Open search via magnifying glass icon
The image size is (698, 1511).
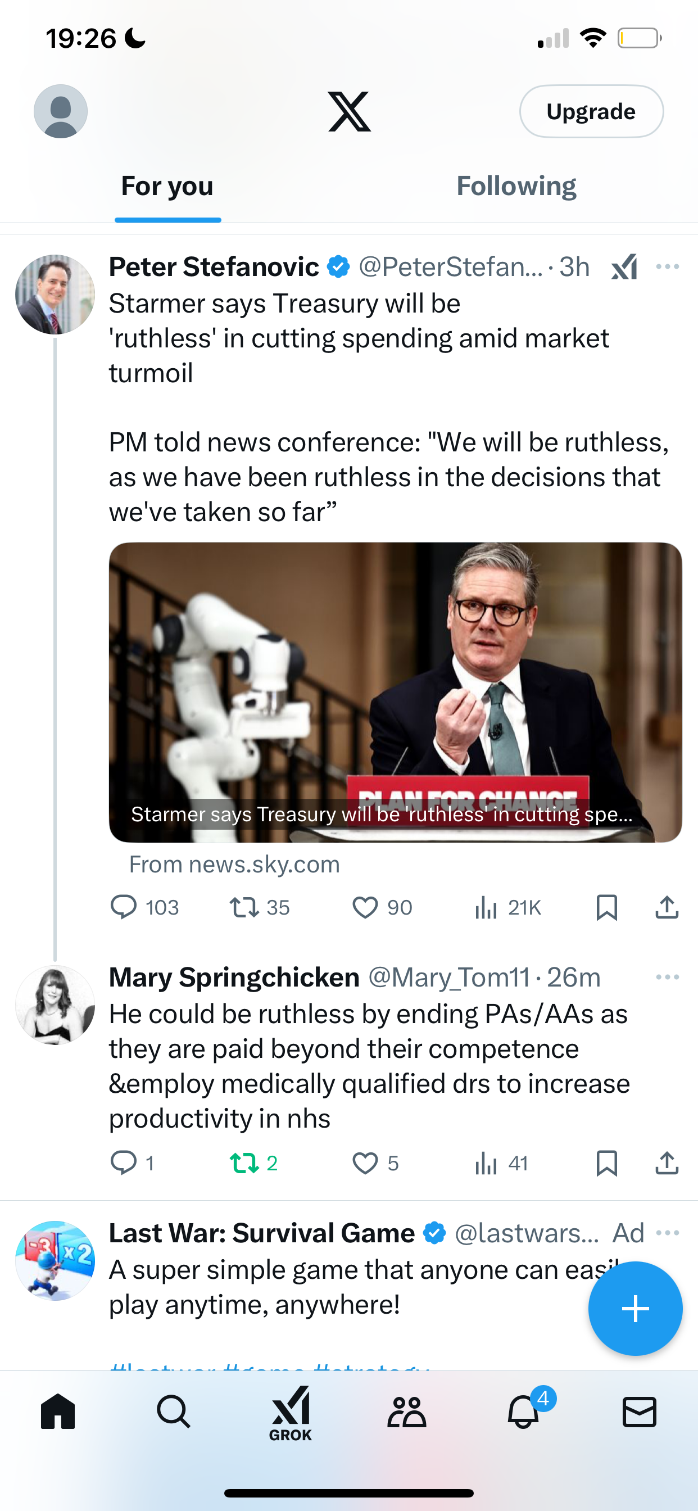click(x=174, y=1413)
